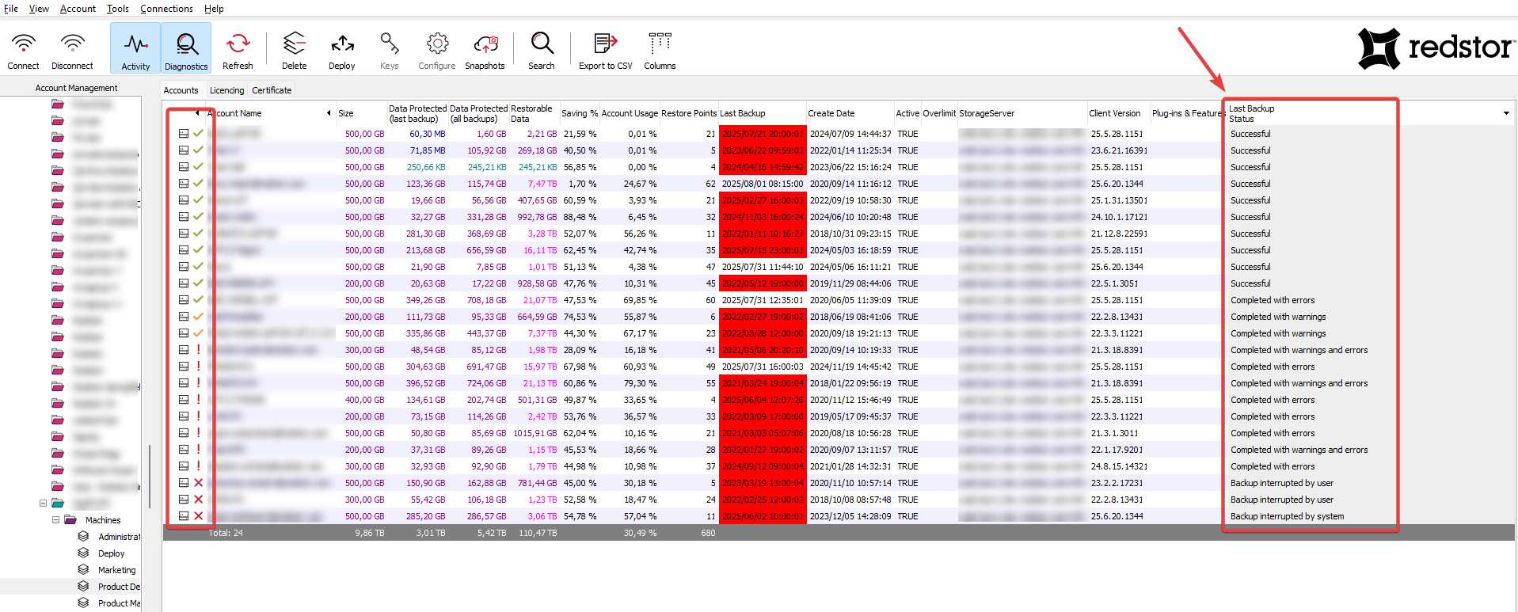Open the Account menu
The width and height of the screenshot is (1518, 612).
pyautogui.click(x=78, y=9)
